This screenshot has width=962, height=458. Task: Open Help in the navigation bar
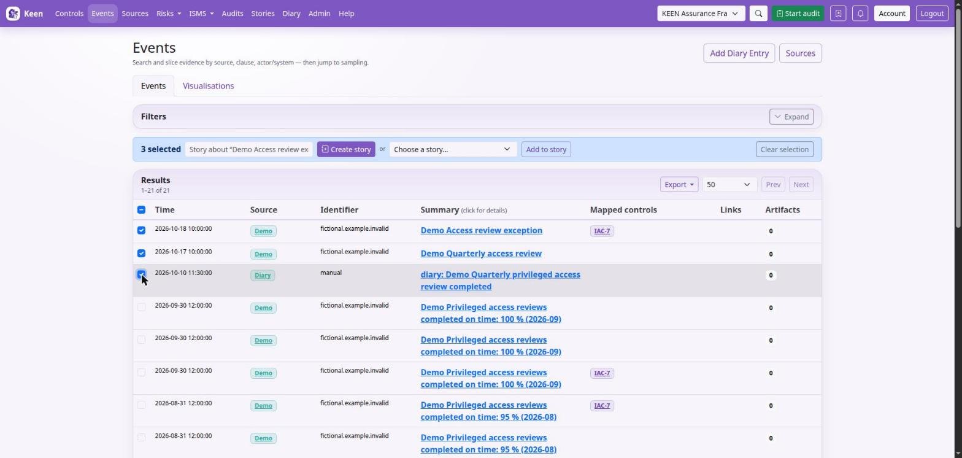(x=346, y=14)
